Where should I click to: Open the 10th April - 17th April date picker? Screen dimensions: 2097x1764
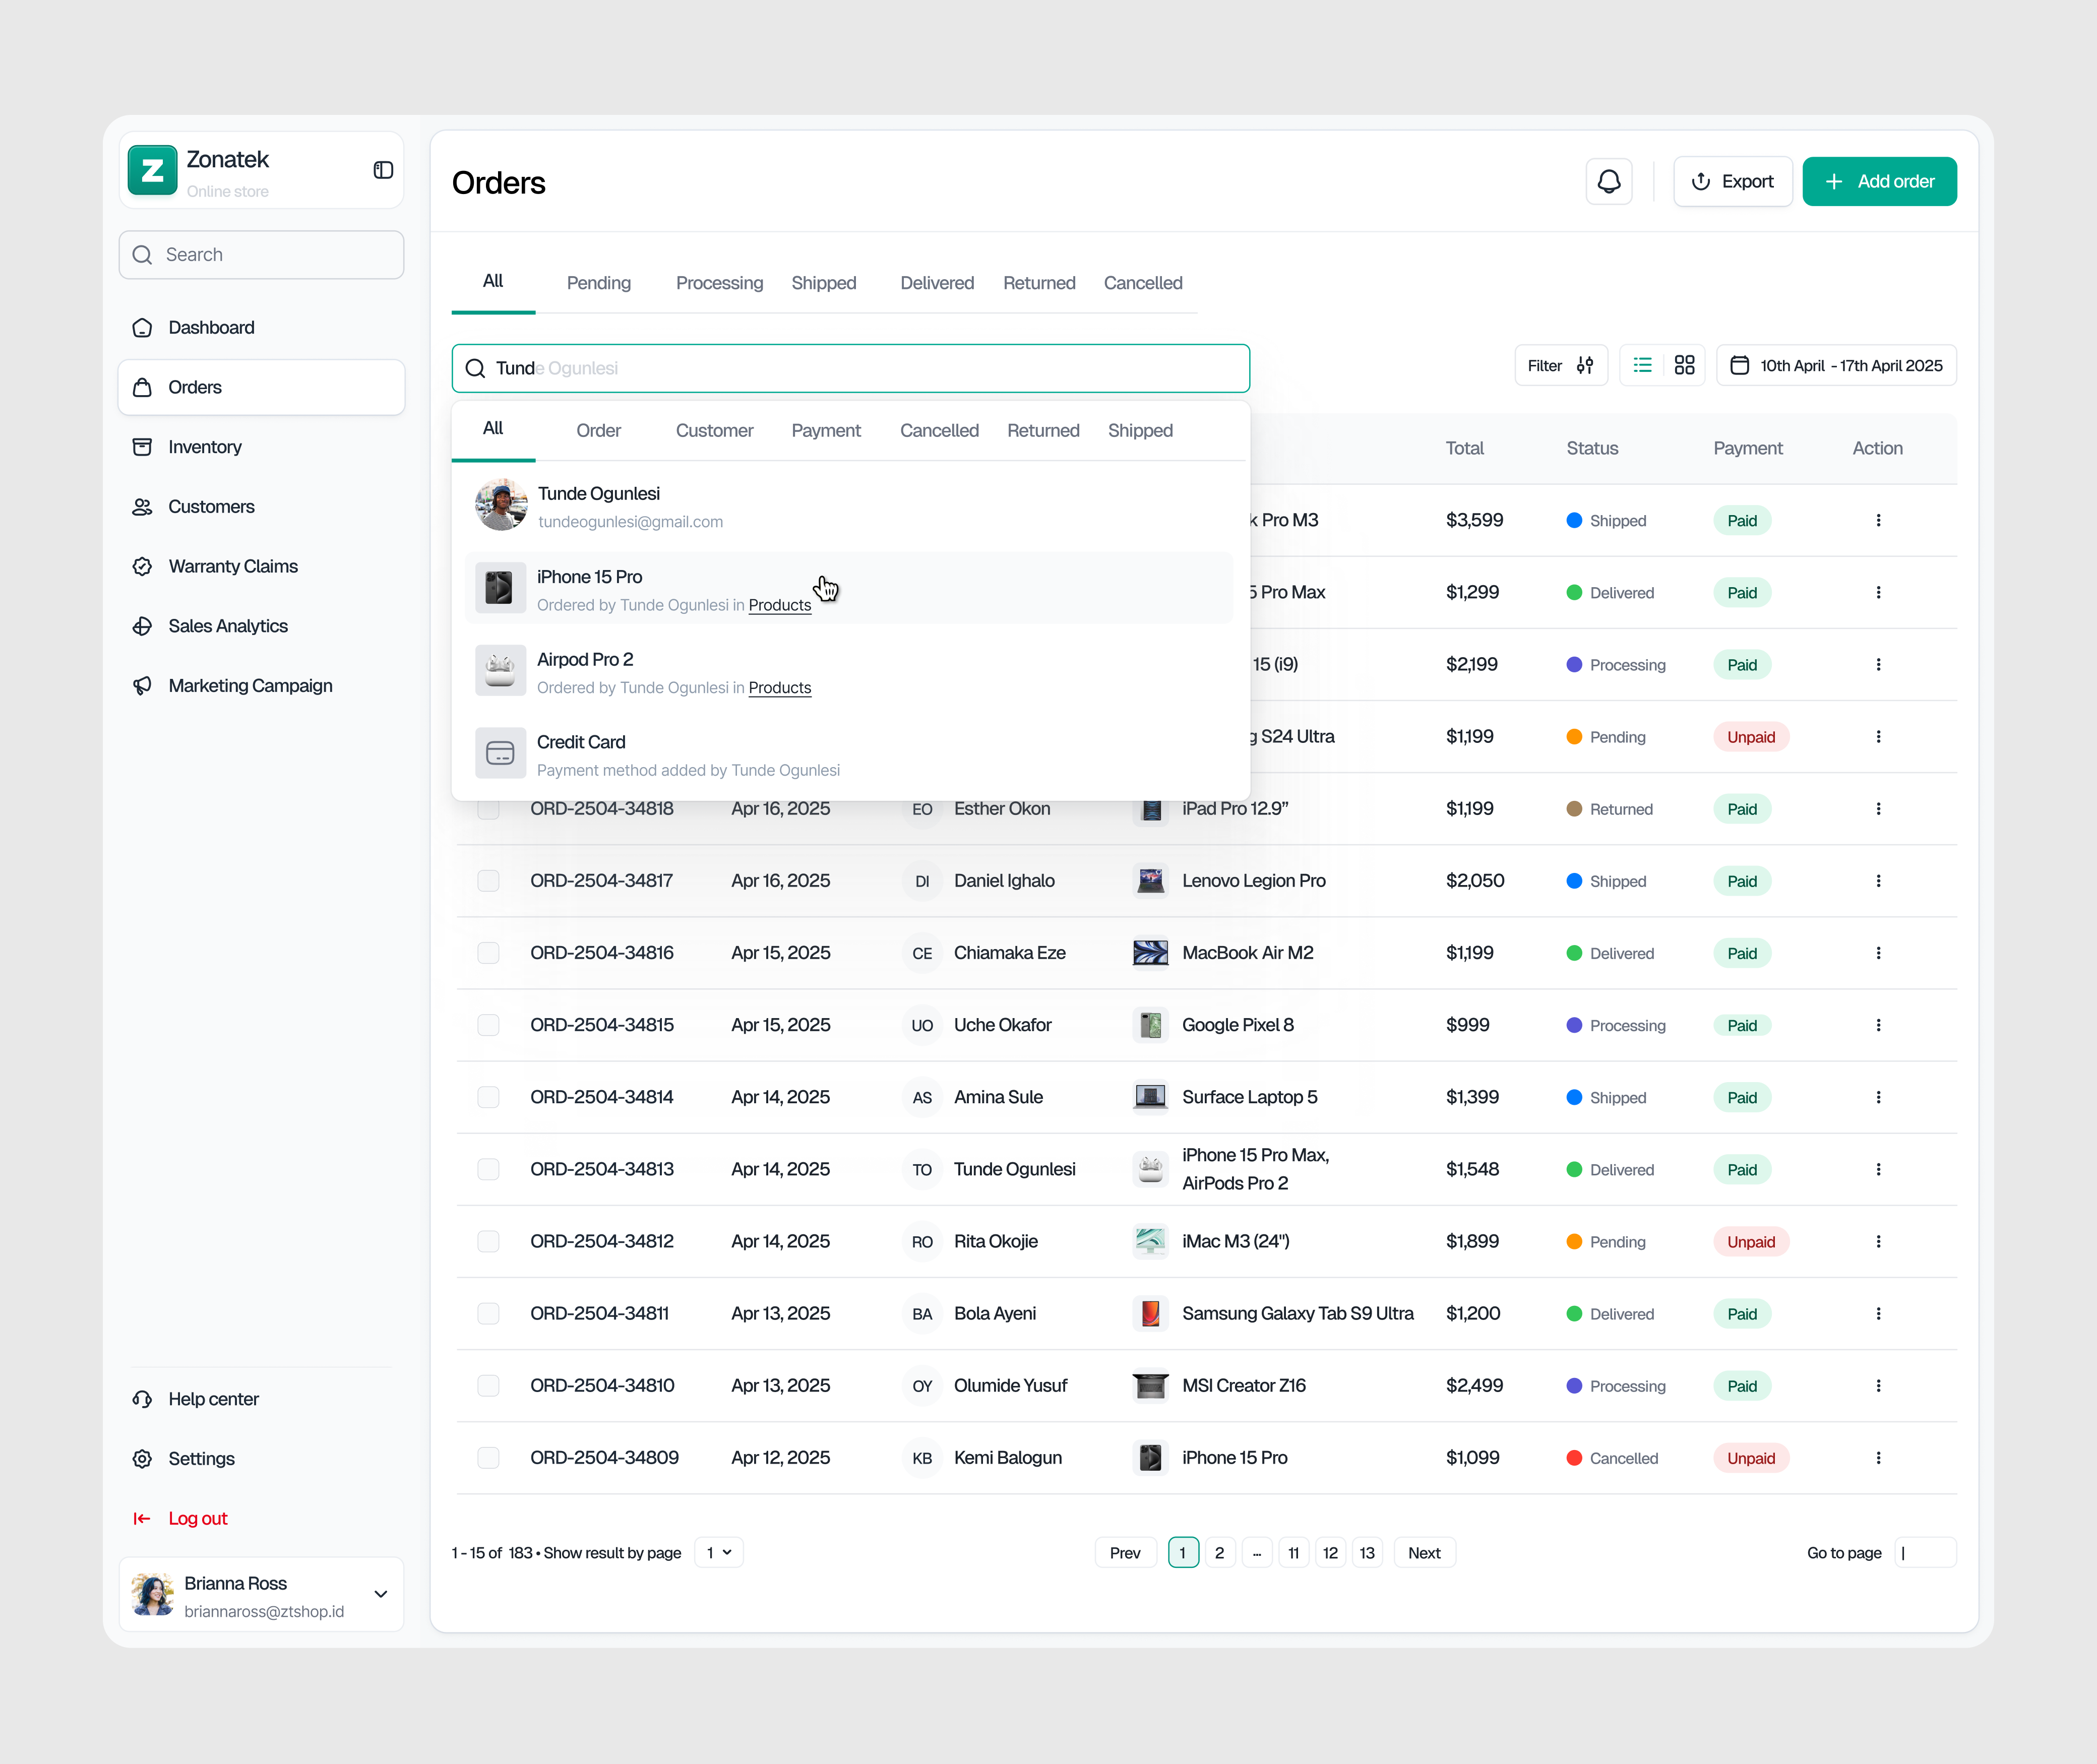click(x=1836, y=365)
